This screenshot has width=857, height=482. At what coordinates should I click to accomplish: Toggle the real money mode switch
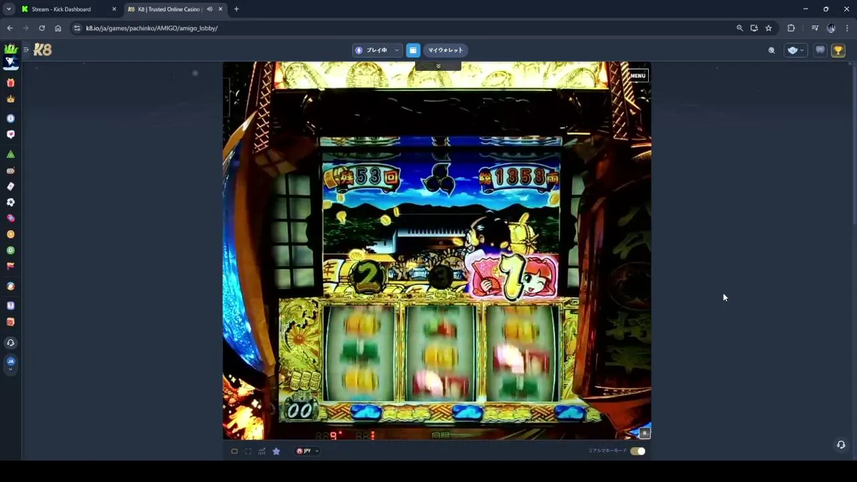(x=637, y=451)
